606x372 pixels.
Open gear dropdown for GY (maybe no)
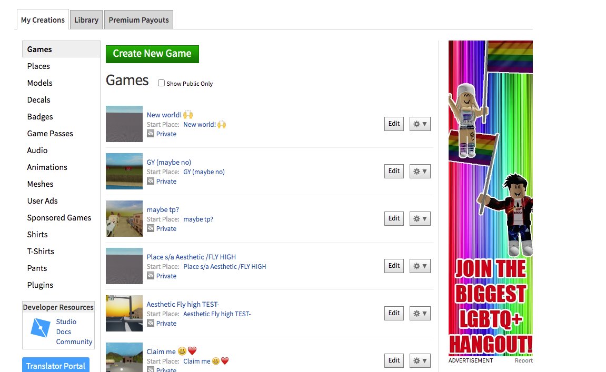point(420,171)
